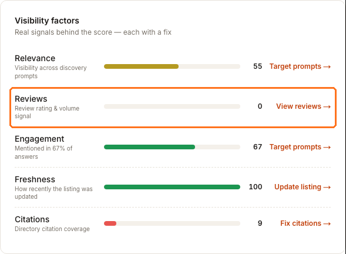Click the Relevance factor heading
The width and height of the screenshot is (346, 254).
point(35,58)
